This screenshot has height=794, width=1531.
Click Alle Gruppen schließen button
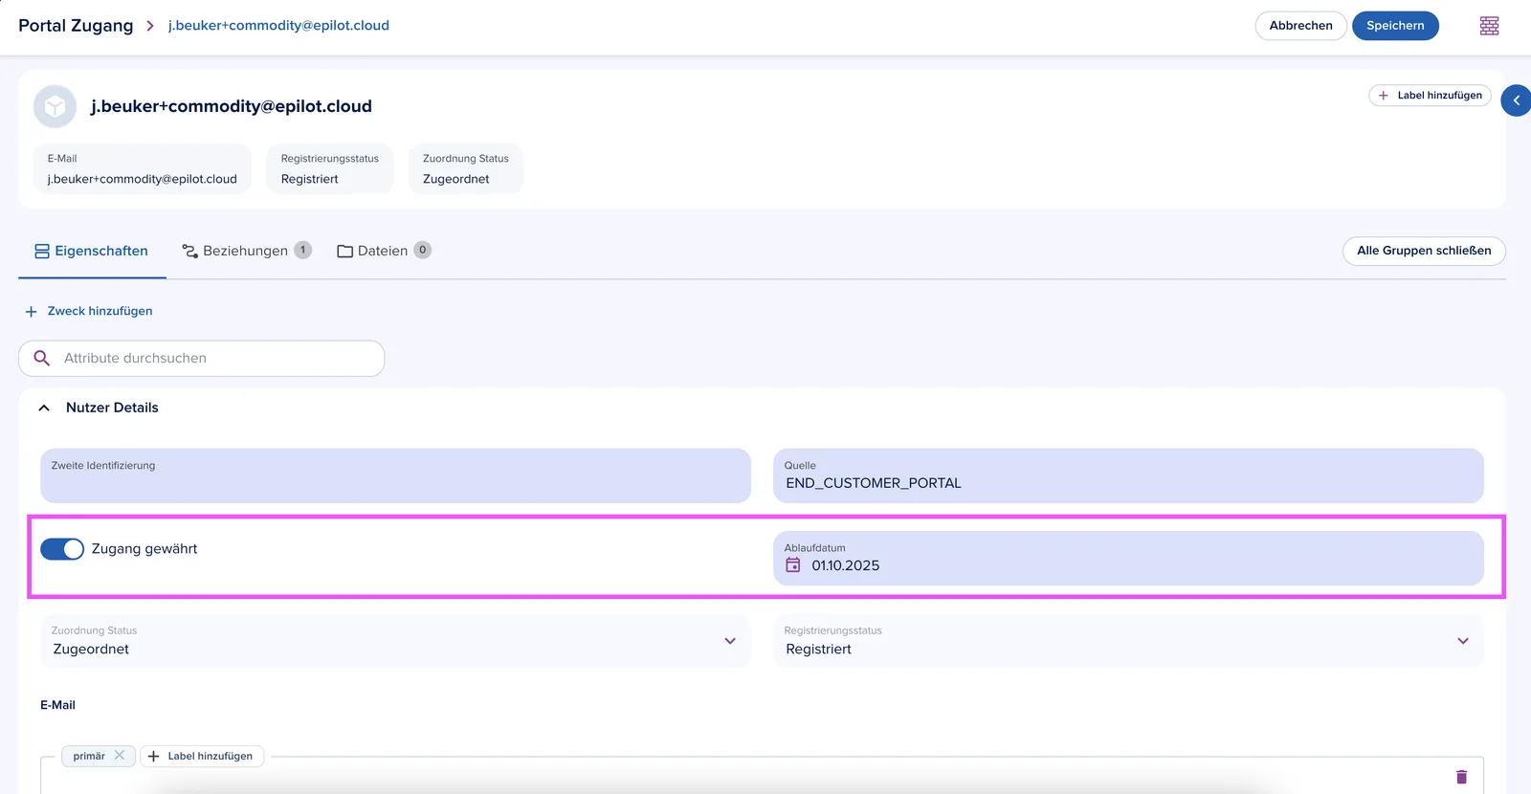1424,251
